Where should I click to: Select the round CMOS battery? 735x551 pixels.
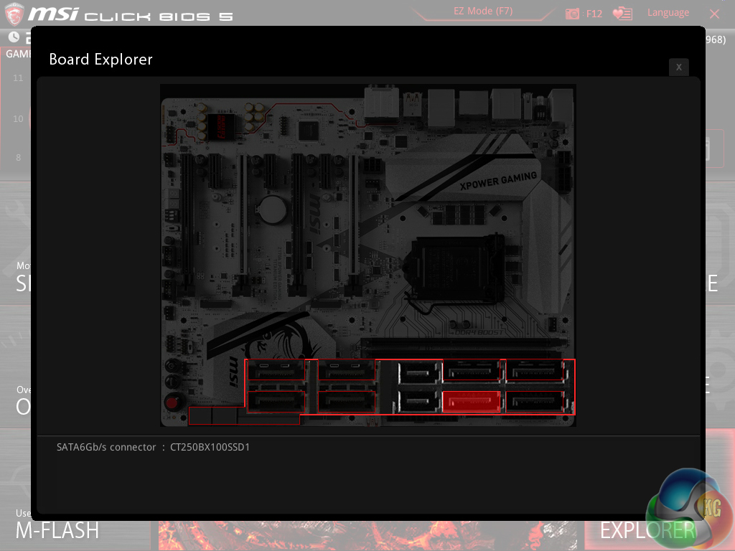(273, 209)
